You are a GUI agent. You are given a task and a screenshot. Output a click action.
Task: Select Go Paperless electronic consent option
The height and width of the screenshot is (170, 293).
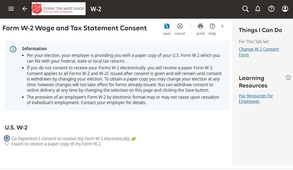pos(7,138)
